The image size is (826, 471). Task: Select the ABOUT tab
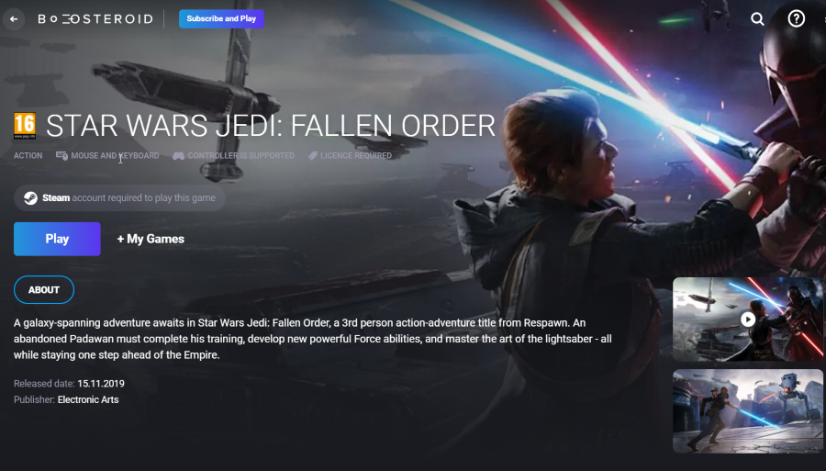coord(44,290)
